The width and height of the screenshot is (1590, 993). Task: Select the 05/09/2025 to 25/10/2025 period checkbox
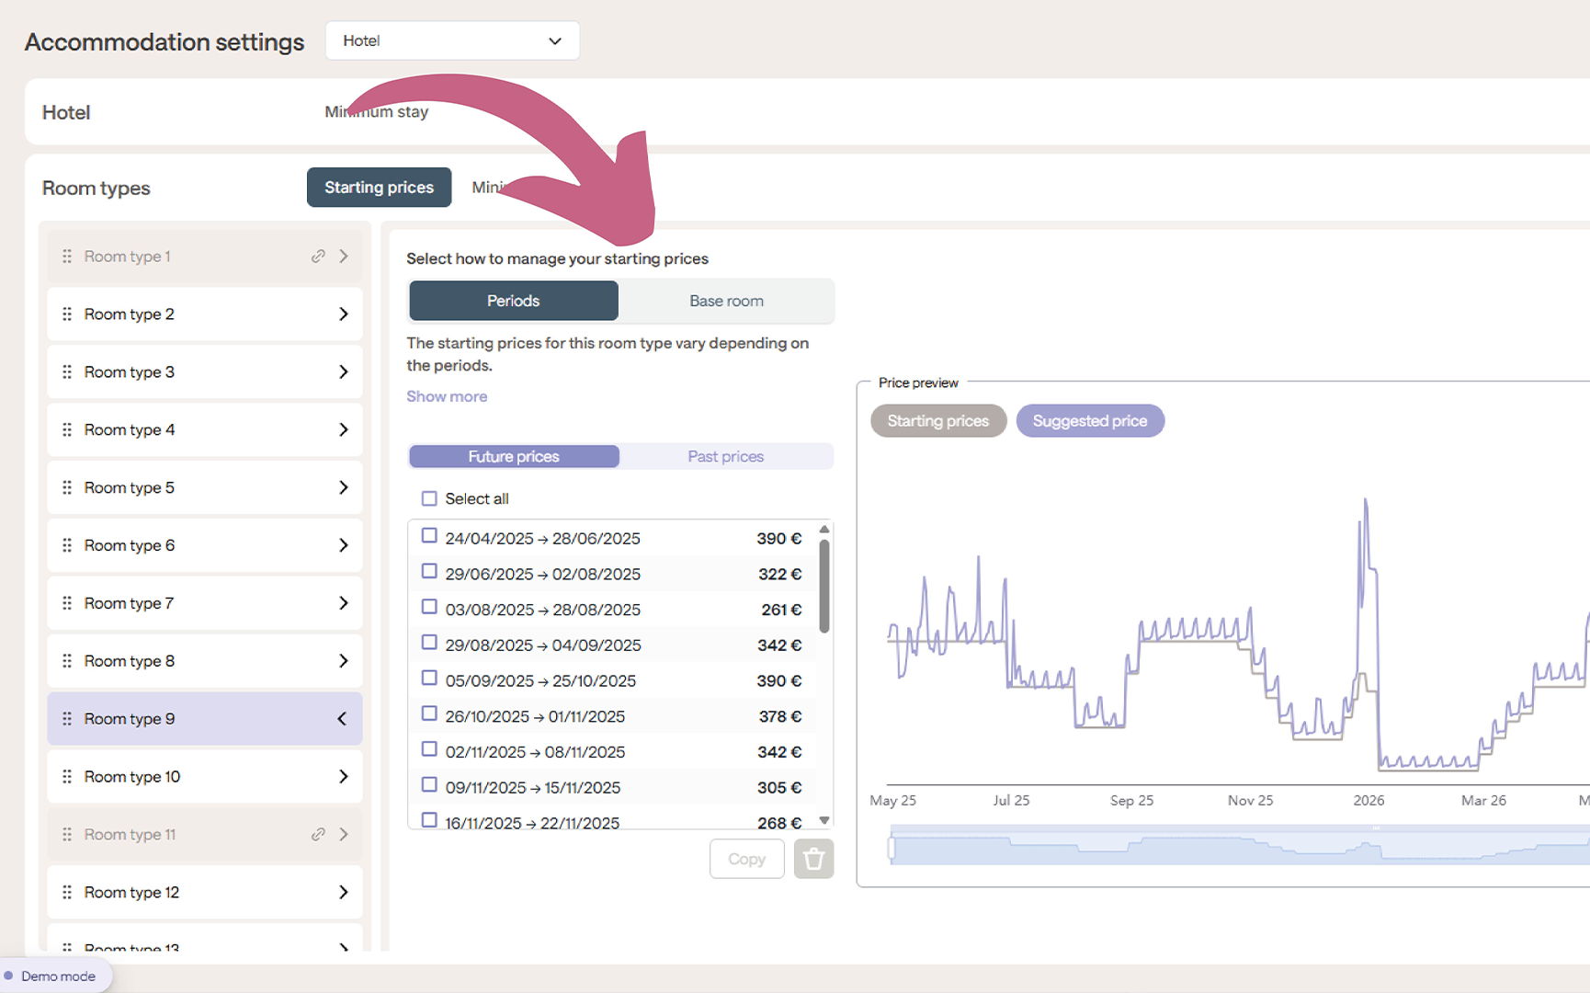point(429,679)
